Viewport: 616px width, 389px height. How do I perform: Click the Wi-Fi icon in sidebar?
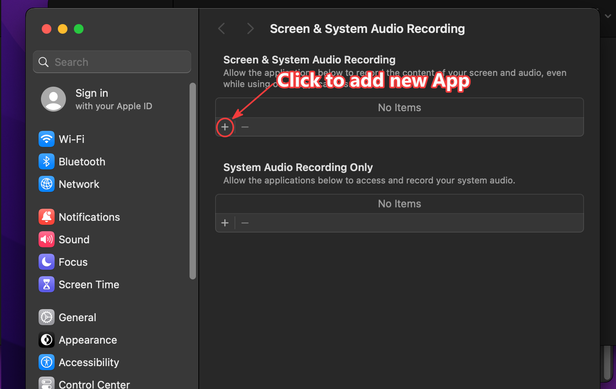(47, 139)
